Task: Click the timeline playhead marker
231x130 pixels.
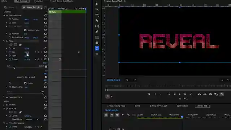Action: 182,117
